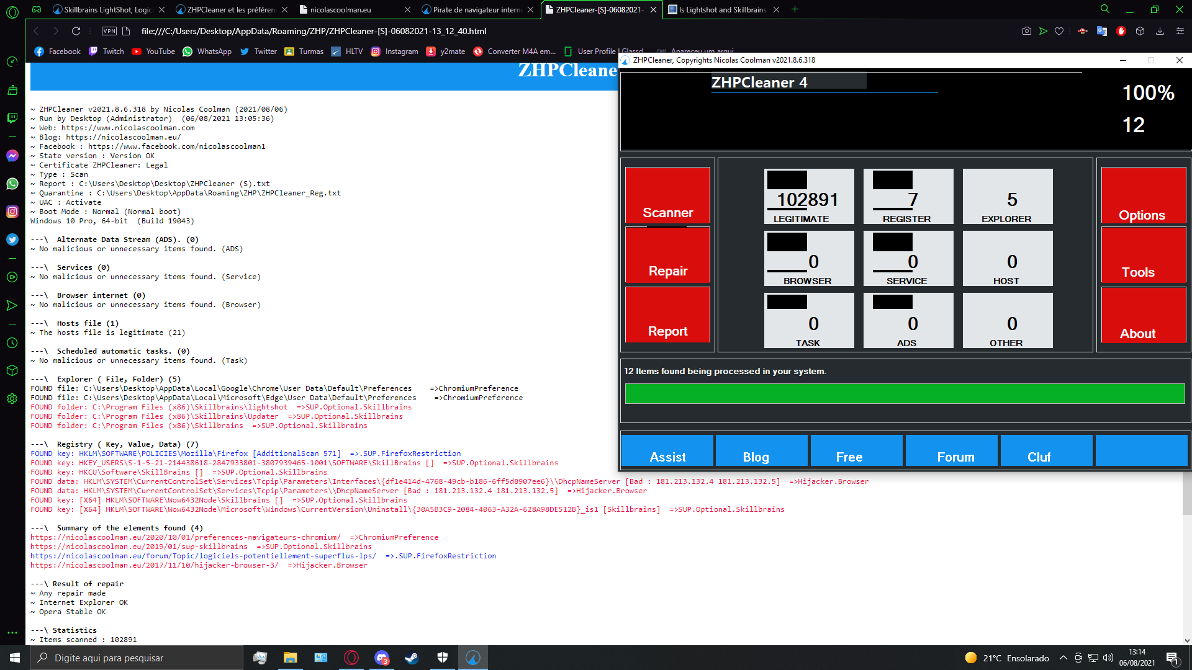Screen dimensions: 1192x670
Task: Open Twitch panel in Opera sidebar
Action: (12, 118)
